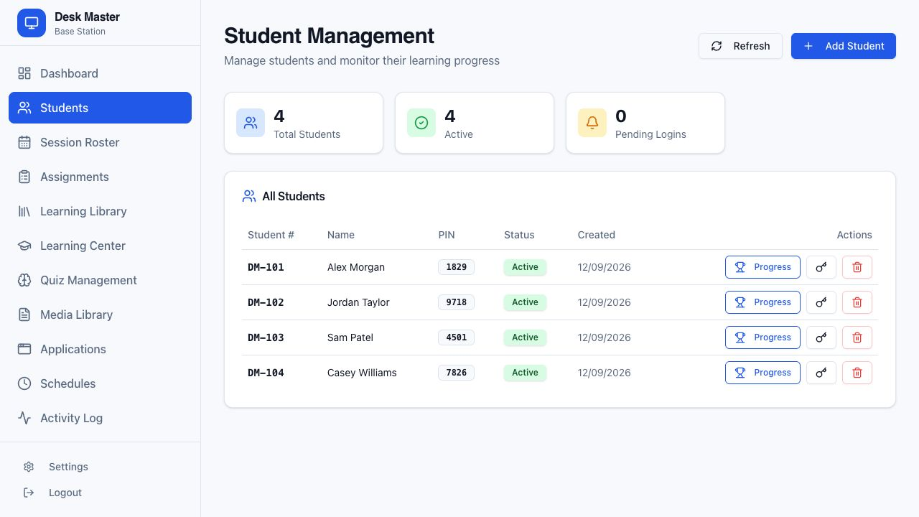Click the PIN column header
Screen dimensions: 919x517
[x=447, y=235]
